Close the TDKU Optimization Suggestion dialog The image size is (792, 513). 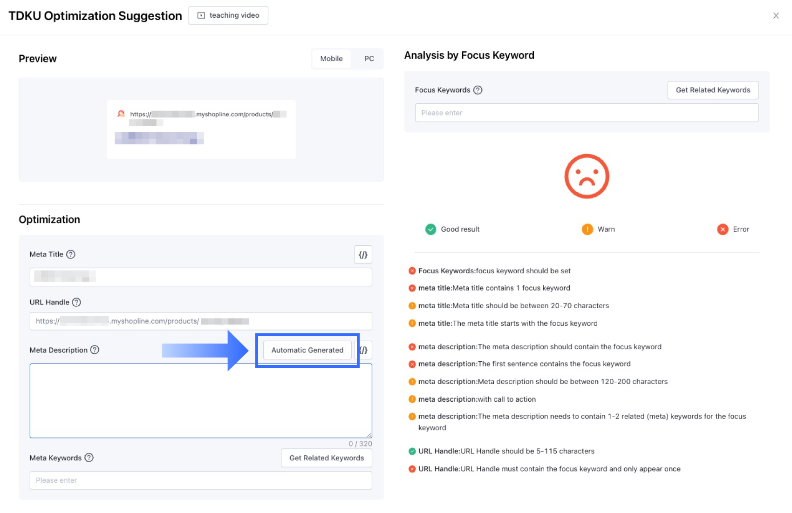tap(776, 16)
